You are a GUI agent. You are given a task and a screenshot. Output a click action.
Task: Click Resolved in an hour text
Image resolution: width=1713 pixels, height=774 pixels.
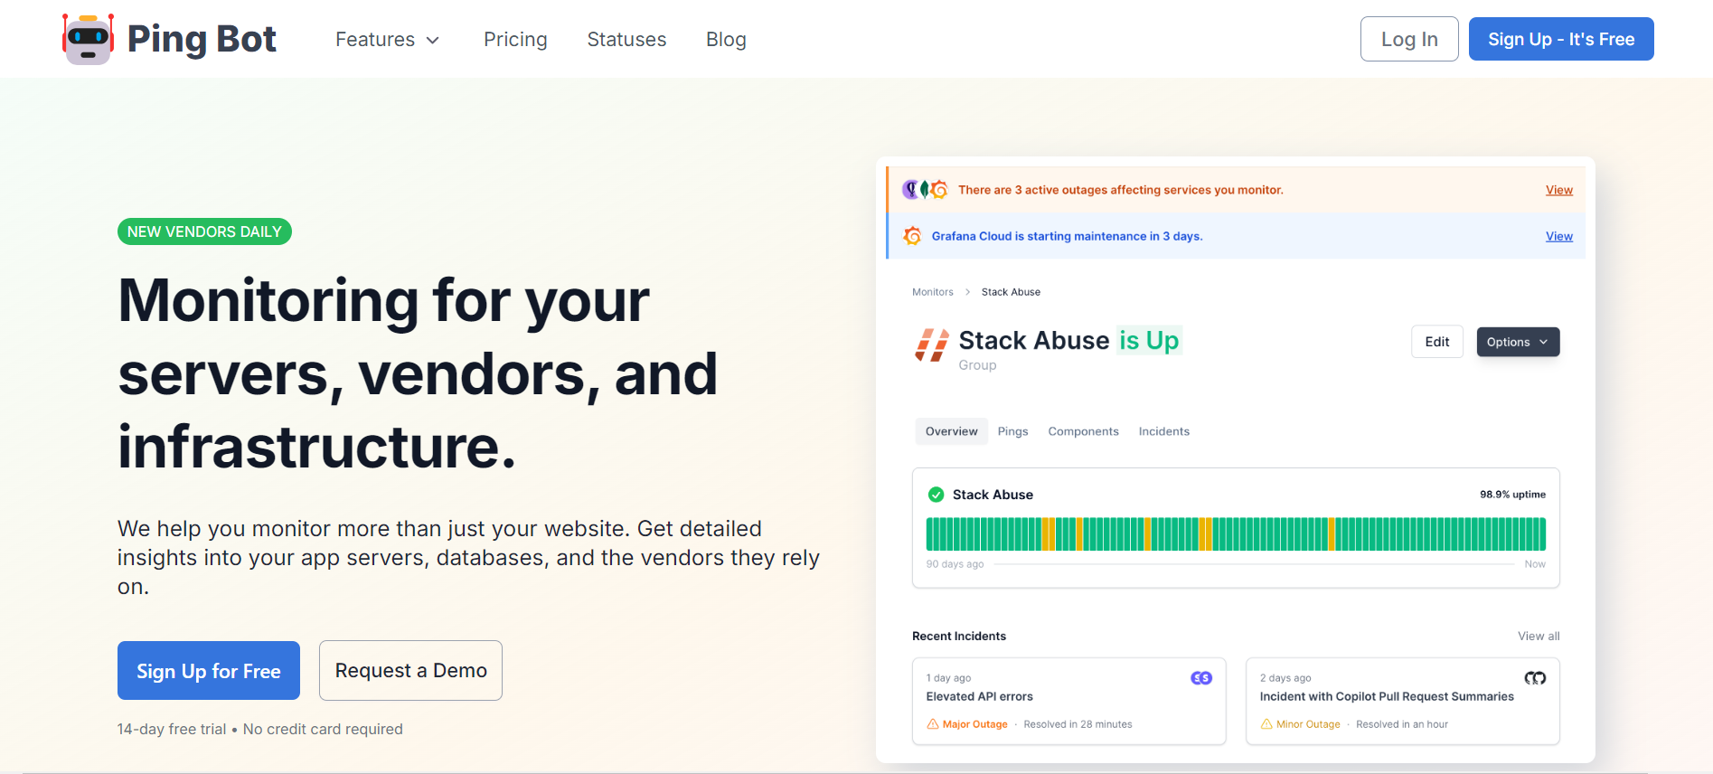click(x=1402, y=724)
